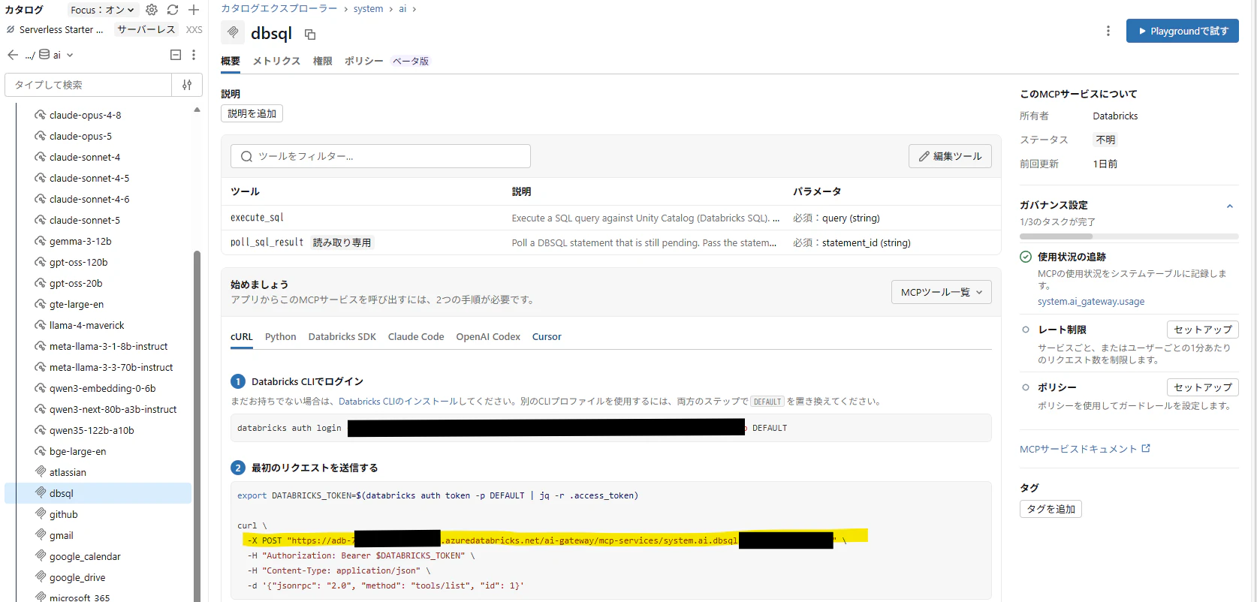Select claude-opus-4-8 in the catalog tree
1257x602 pixels.
85,115
